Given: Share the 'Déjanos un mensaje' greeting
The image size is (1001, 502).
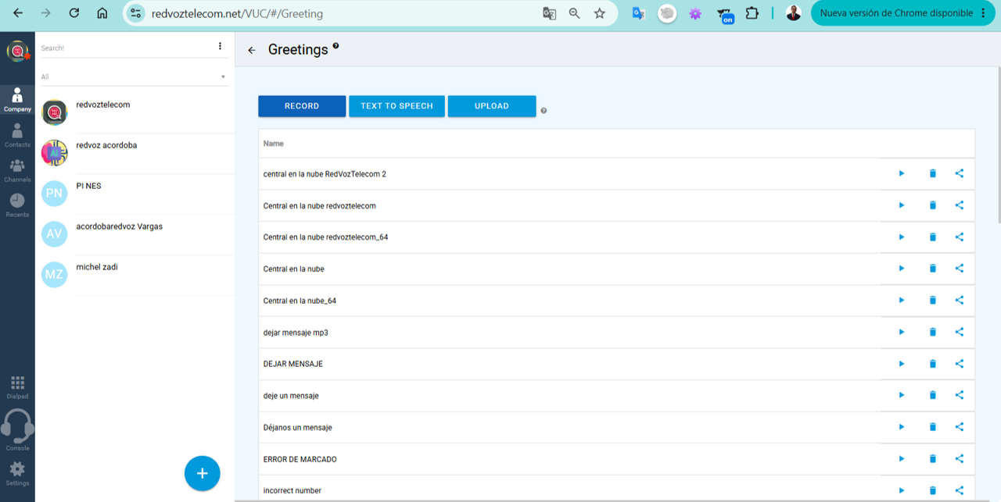Looking at the screenshot, I should [960, 427].
